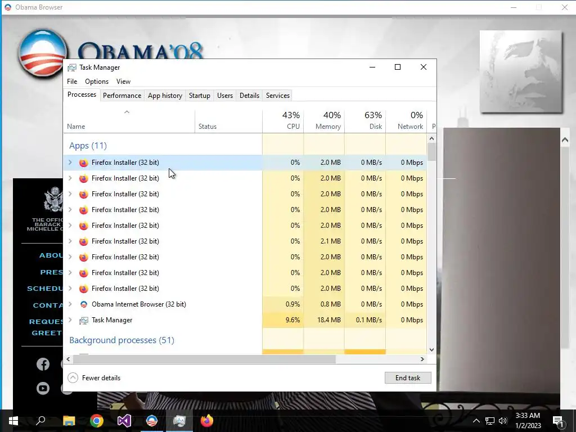
Task: Click Obama Browser title bar icon
Action: coord(8,7)
